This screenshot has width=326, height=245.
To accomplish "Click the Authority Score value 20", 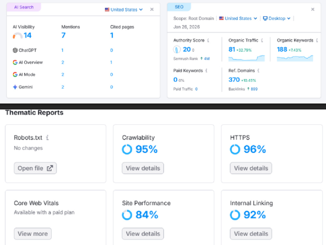I will pos(187,49).
